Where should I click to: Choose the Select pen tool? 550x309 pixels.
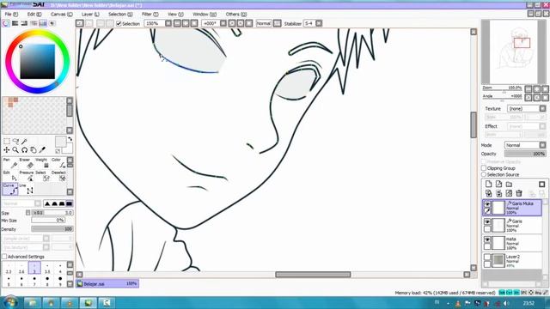tap(42, 176)
